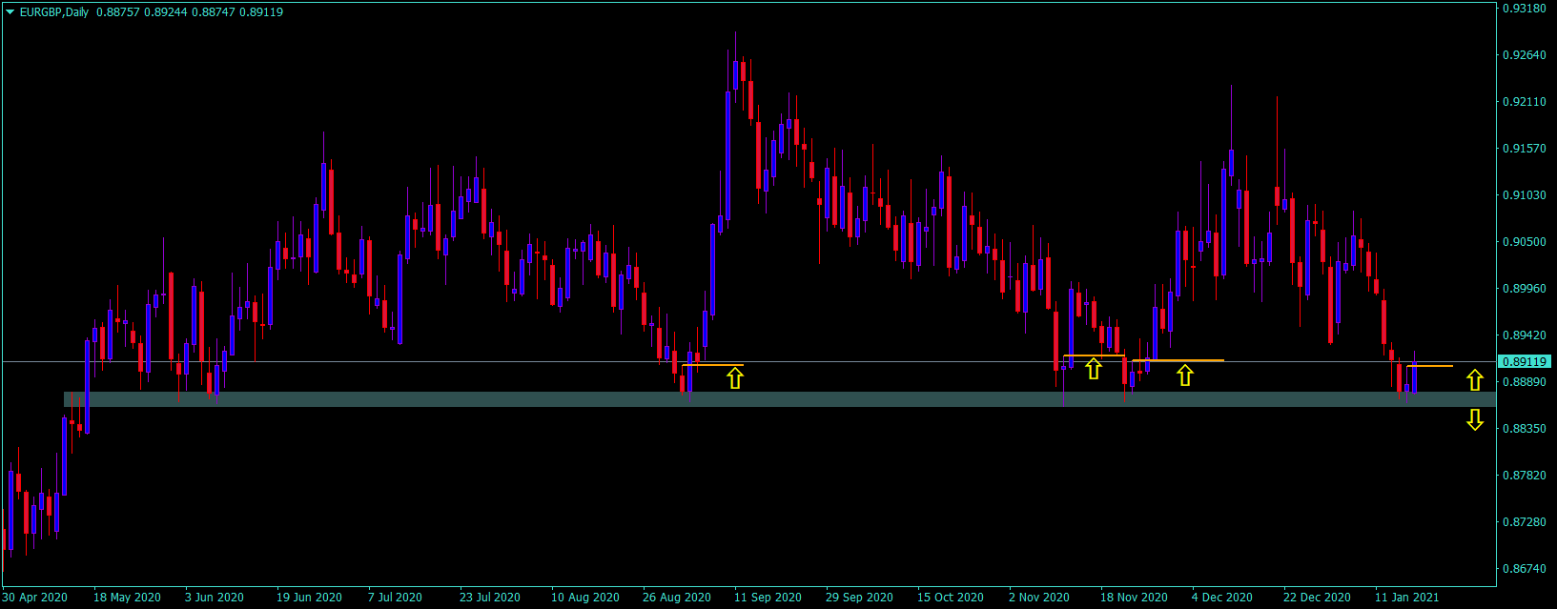Click the 11 Jan 2021 date label

coord(1407,598)
